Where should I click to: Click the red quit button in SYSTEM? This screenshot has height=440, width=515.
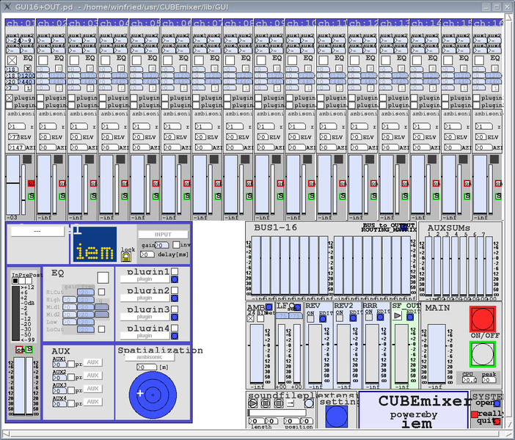pos(497,422)
